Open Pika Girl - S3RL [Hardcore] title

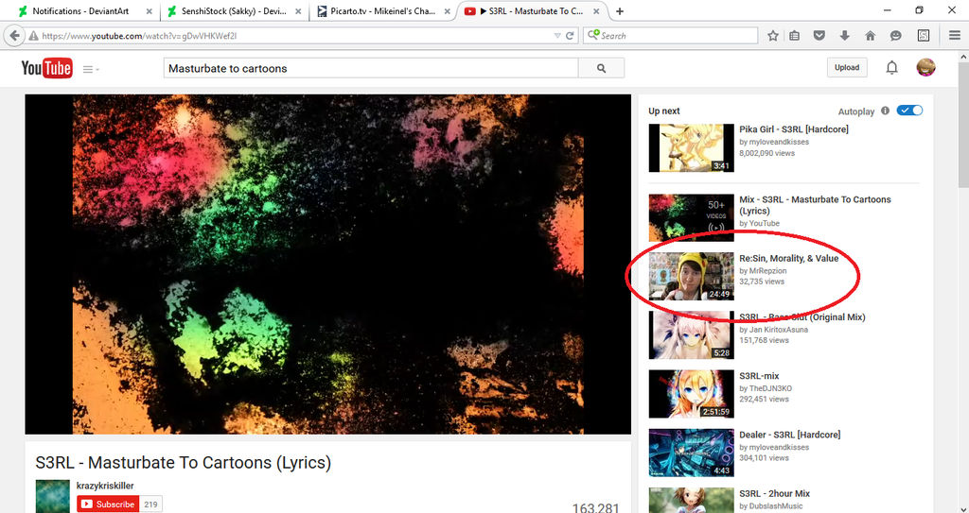(x=794, y=129)
